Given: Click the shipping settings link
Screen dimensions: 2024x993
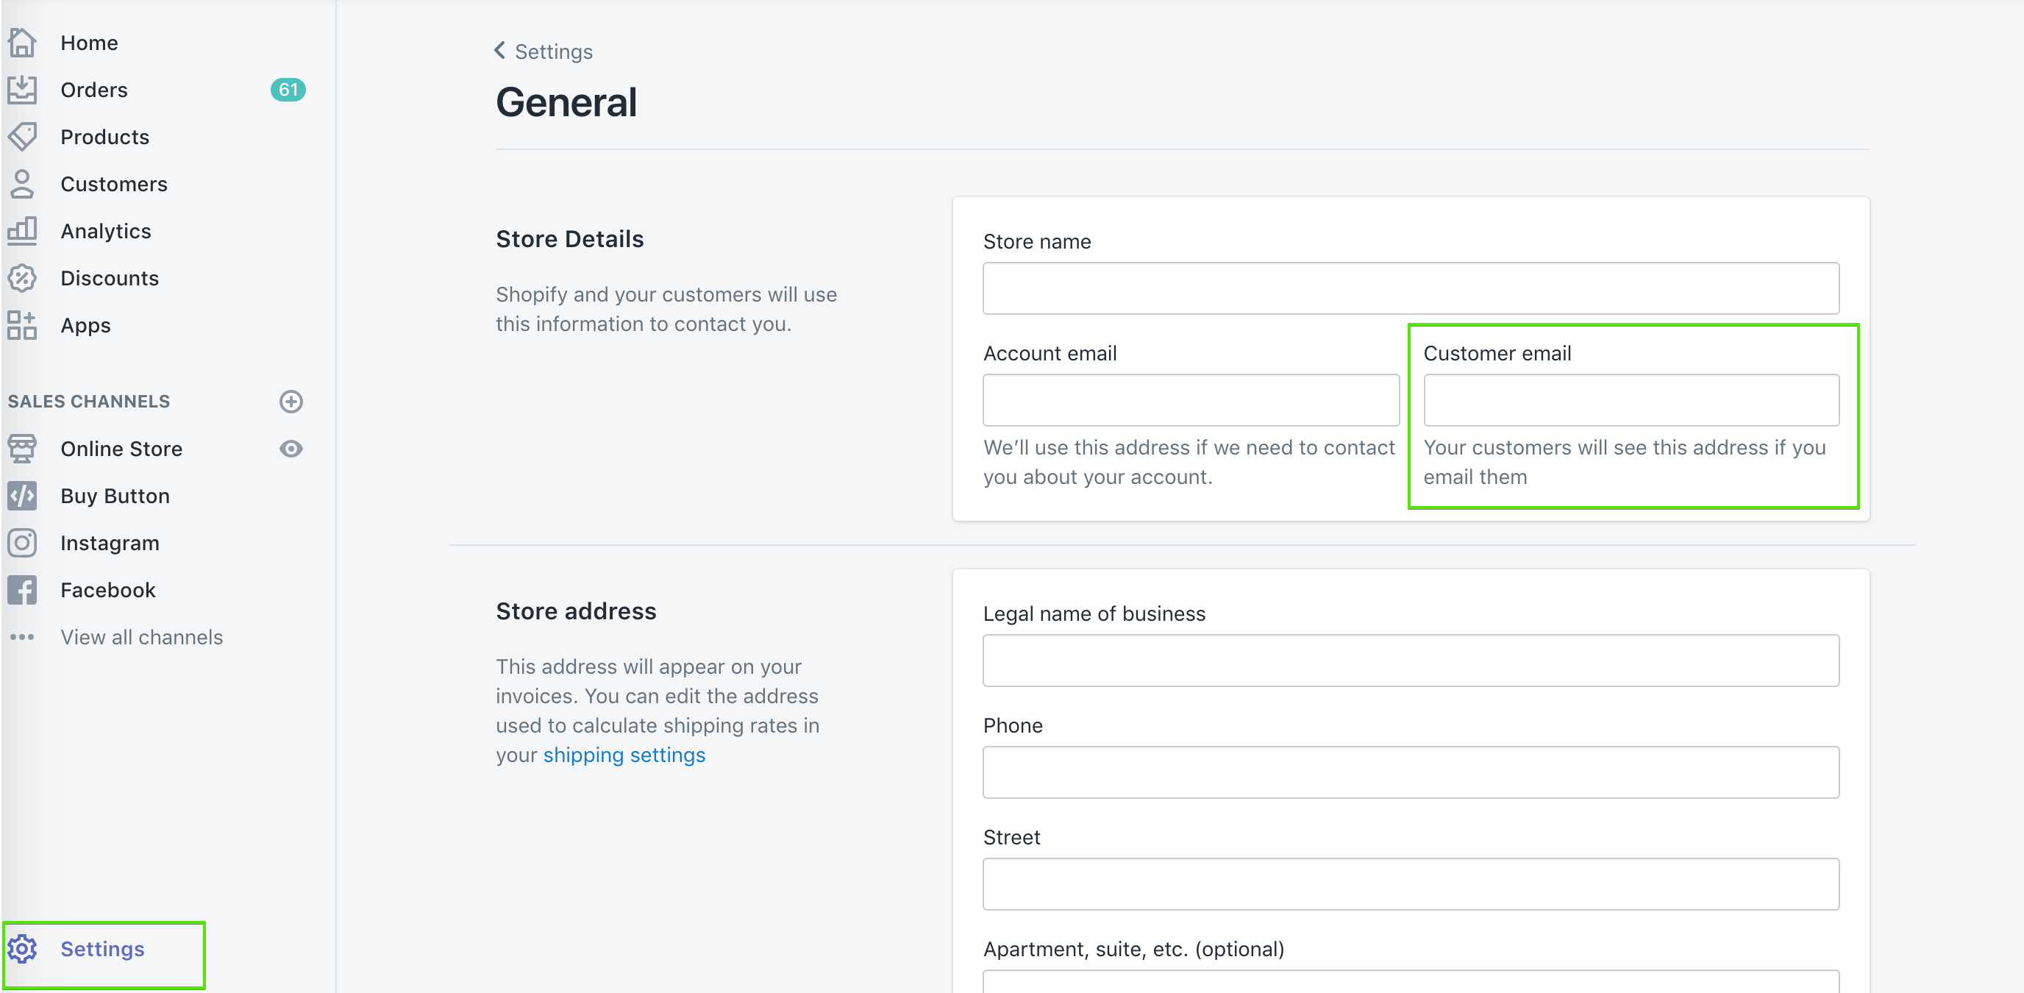Looking at the screenshot, I should pyautogui.click(x=626, y=754).
